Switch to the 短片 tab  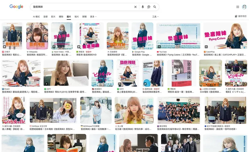[76, 16]
